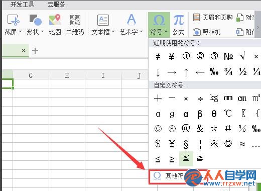Insert the up arrow ↑ symbol
Screen dimensions: 261x191
(186, 72)
